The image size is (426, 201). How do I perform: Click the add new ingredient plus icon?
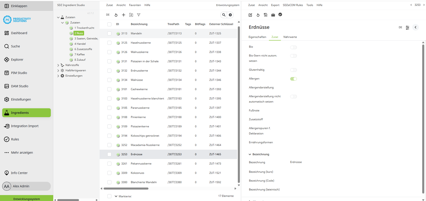pos(123,15)
